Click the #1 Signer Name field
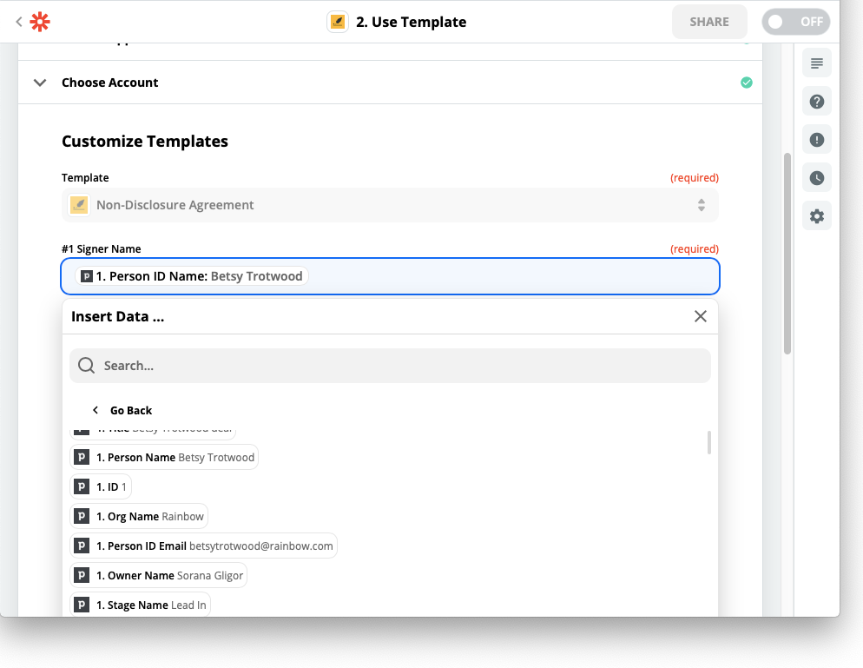The image size is (863, 668). click(x=390, y=276)
